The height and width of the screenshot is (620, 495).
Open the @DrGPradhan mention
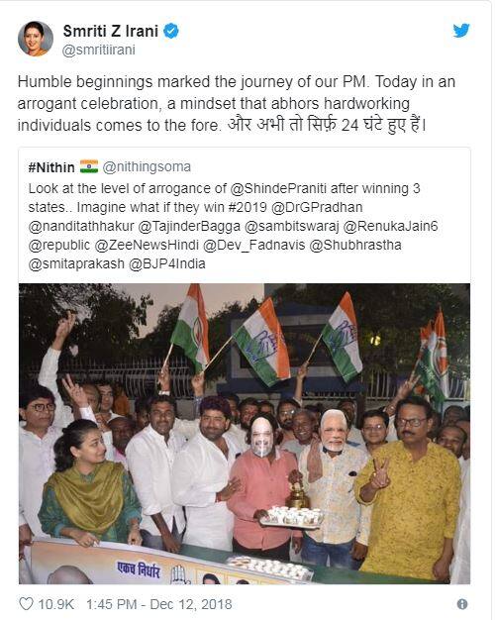point(317,207)
